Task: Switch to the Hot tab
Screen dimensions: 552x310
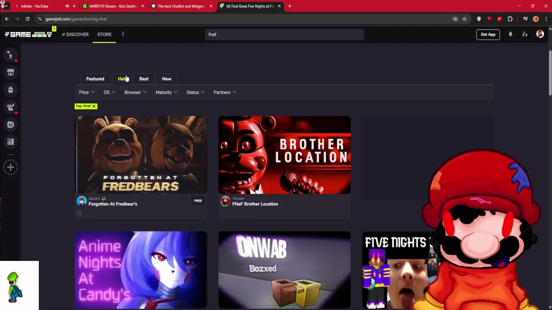Action: click(122, 79)
